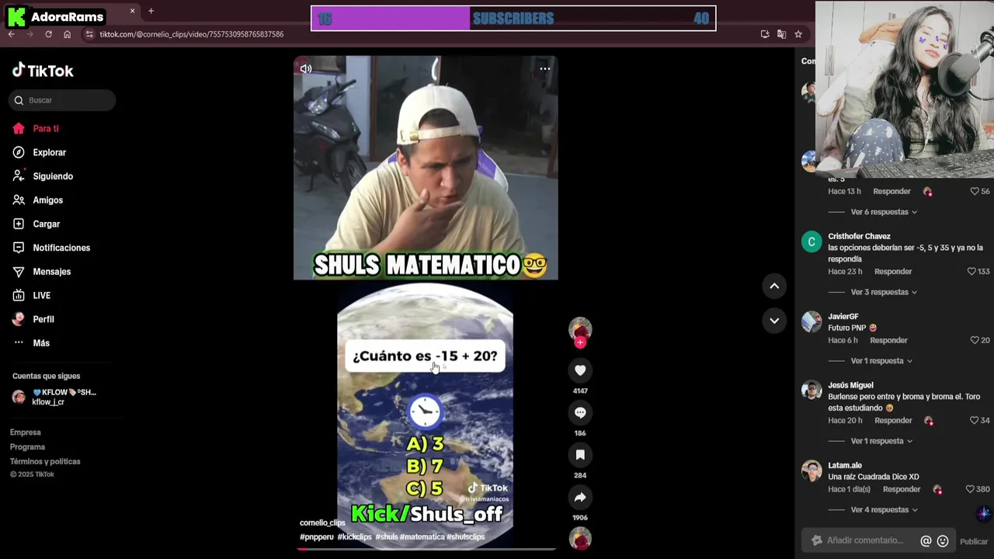Click Publicar to post comment
The height and width of the screenshot is (559, 994).
pyautogui.click(x=974, y=542)
